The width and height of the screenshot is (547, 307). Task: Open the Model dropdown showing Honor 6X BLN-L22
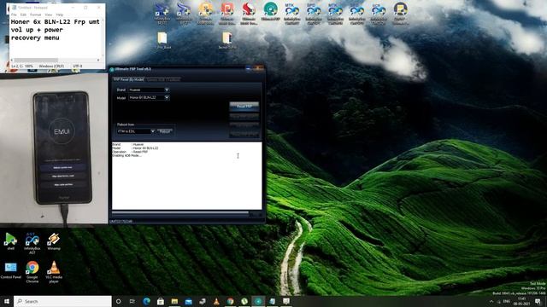pyautogui.click(x=149, y=98)
